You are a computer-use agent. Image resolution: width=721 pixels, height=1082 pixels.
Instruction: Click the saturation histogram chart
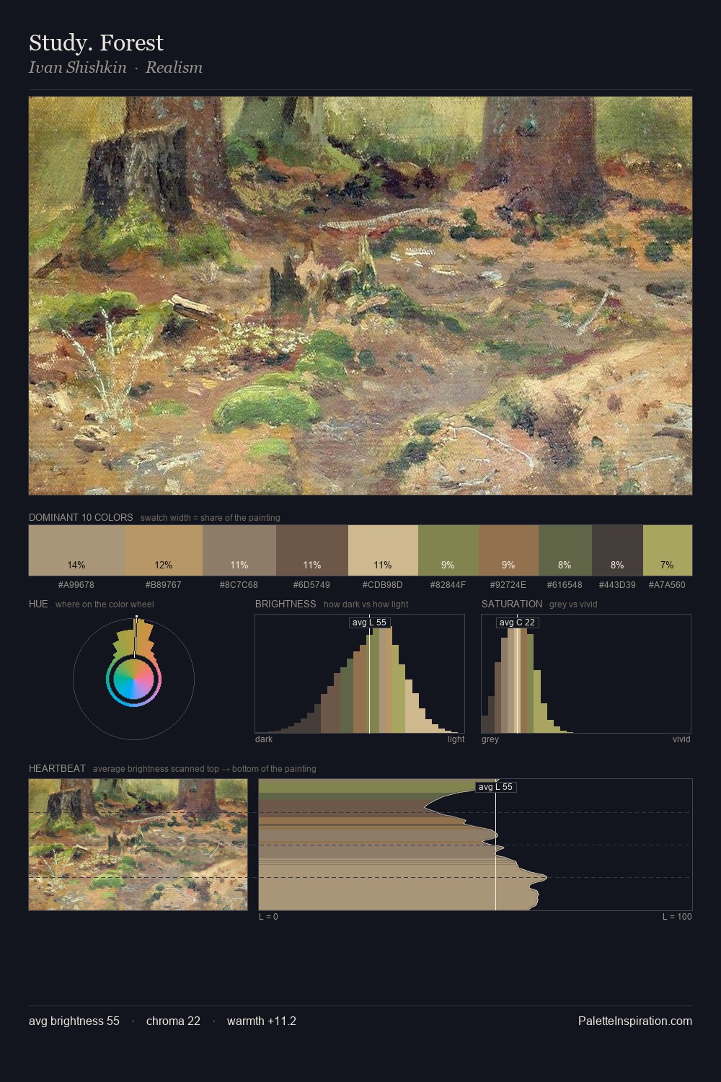[x=586, y=674]
